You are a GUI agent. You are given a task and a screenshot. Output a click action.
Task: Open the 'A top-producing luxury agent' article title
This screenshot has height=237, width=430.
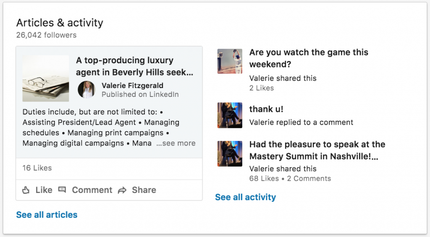pos(135,66)
